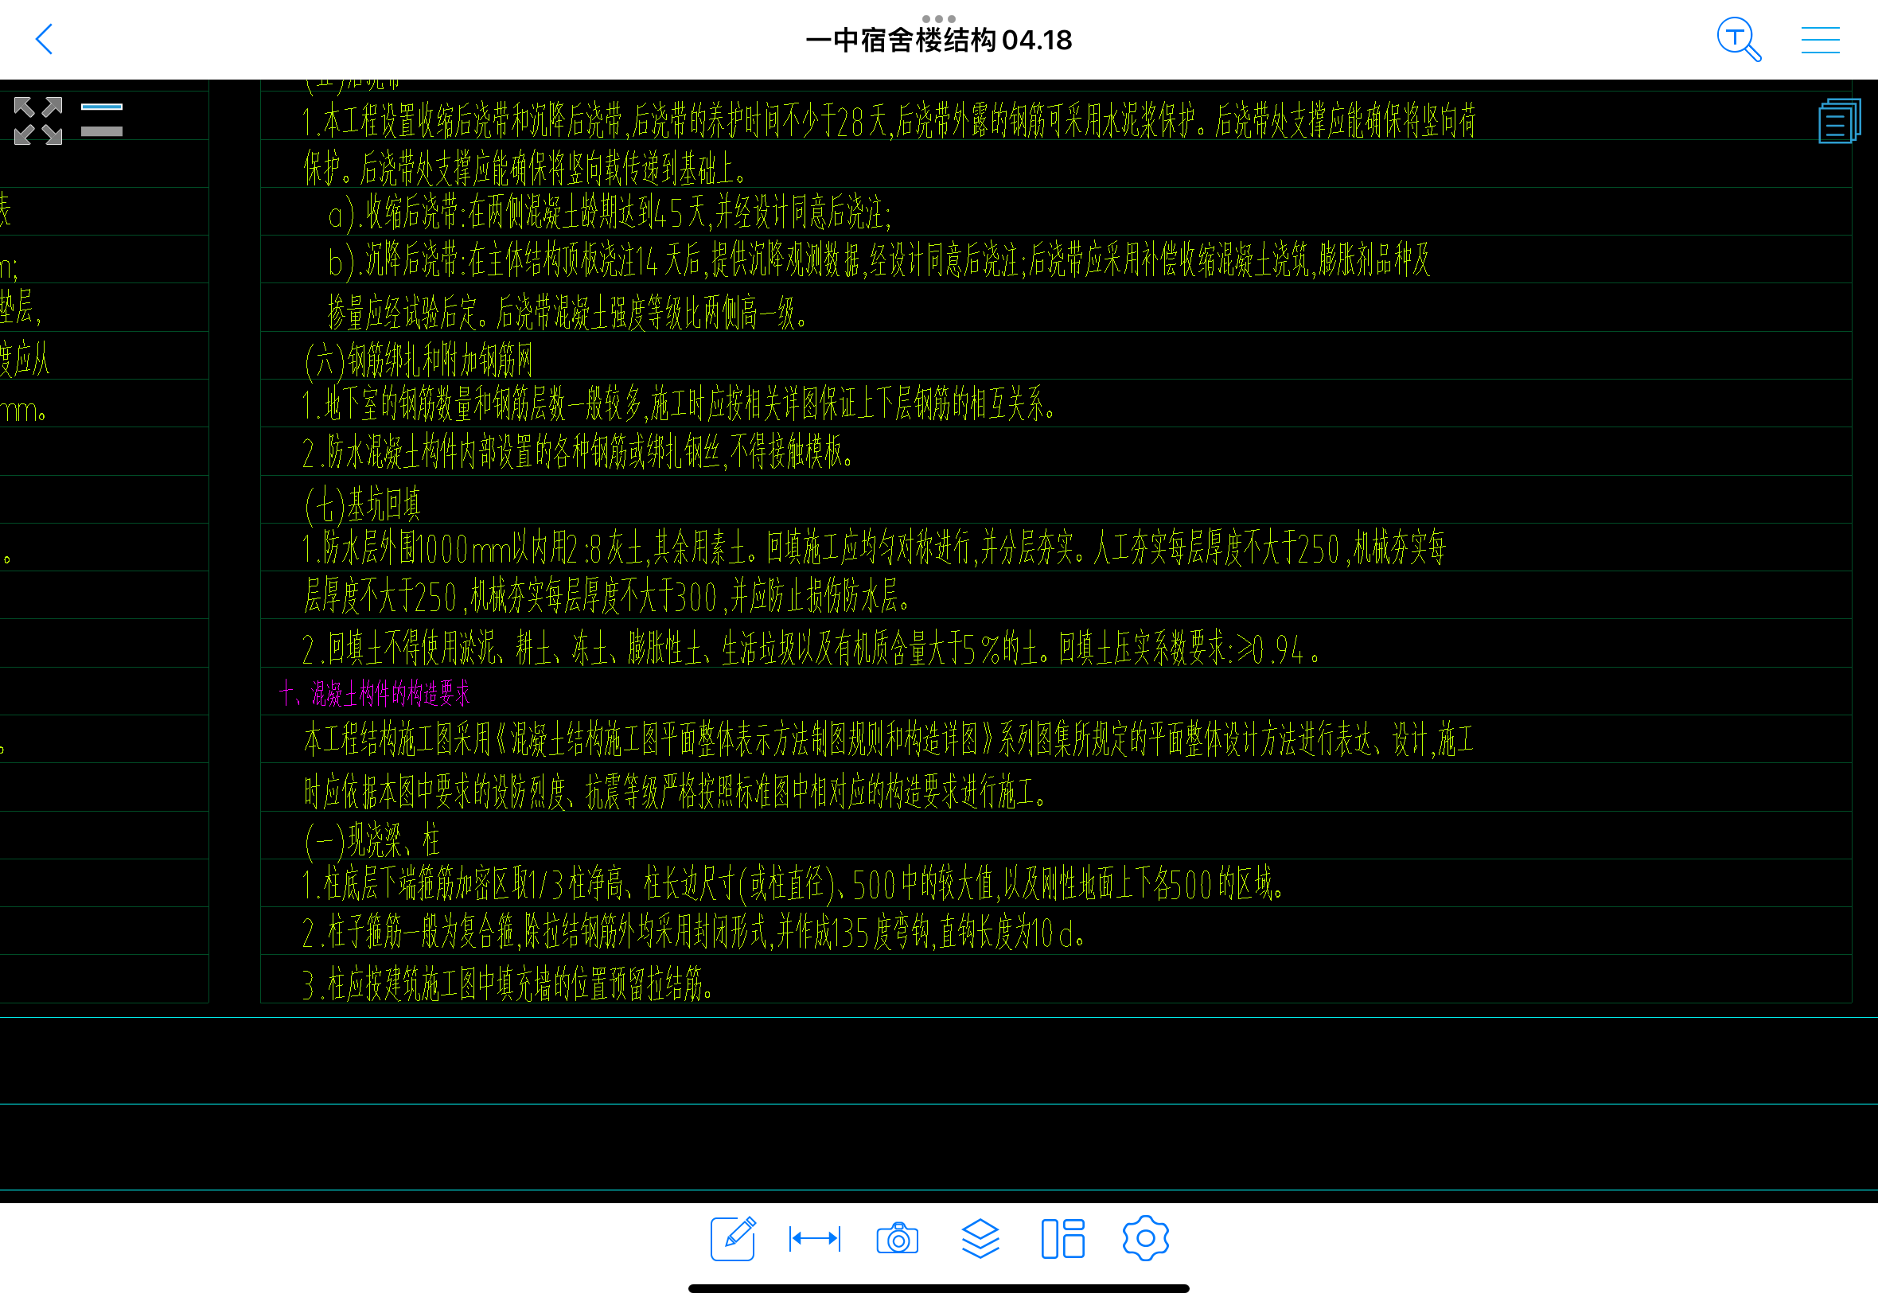The width and height of the screenshot is (1878, 1305).
Task: Tap the fullscreen expand arrows icon
Action: coord(37,120)
